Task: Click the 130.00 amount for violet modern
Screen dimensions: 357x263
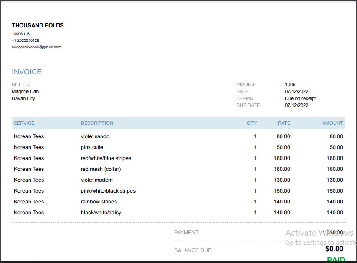Action: pyautogui.click(x=335, y=180)
